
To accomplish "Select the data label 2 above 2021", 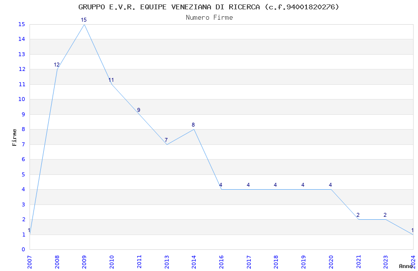I will point(358,215).
